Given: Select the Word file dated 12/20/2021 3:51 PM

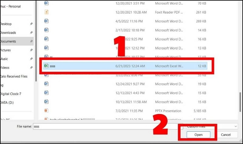Looking at the screenshot, I should point(46,3).
